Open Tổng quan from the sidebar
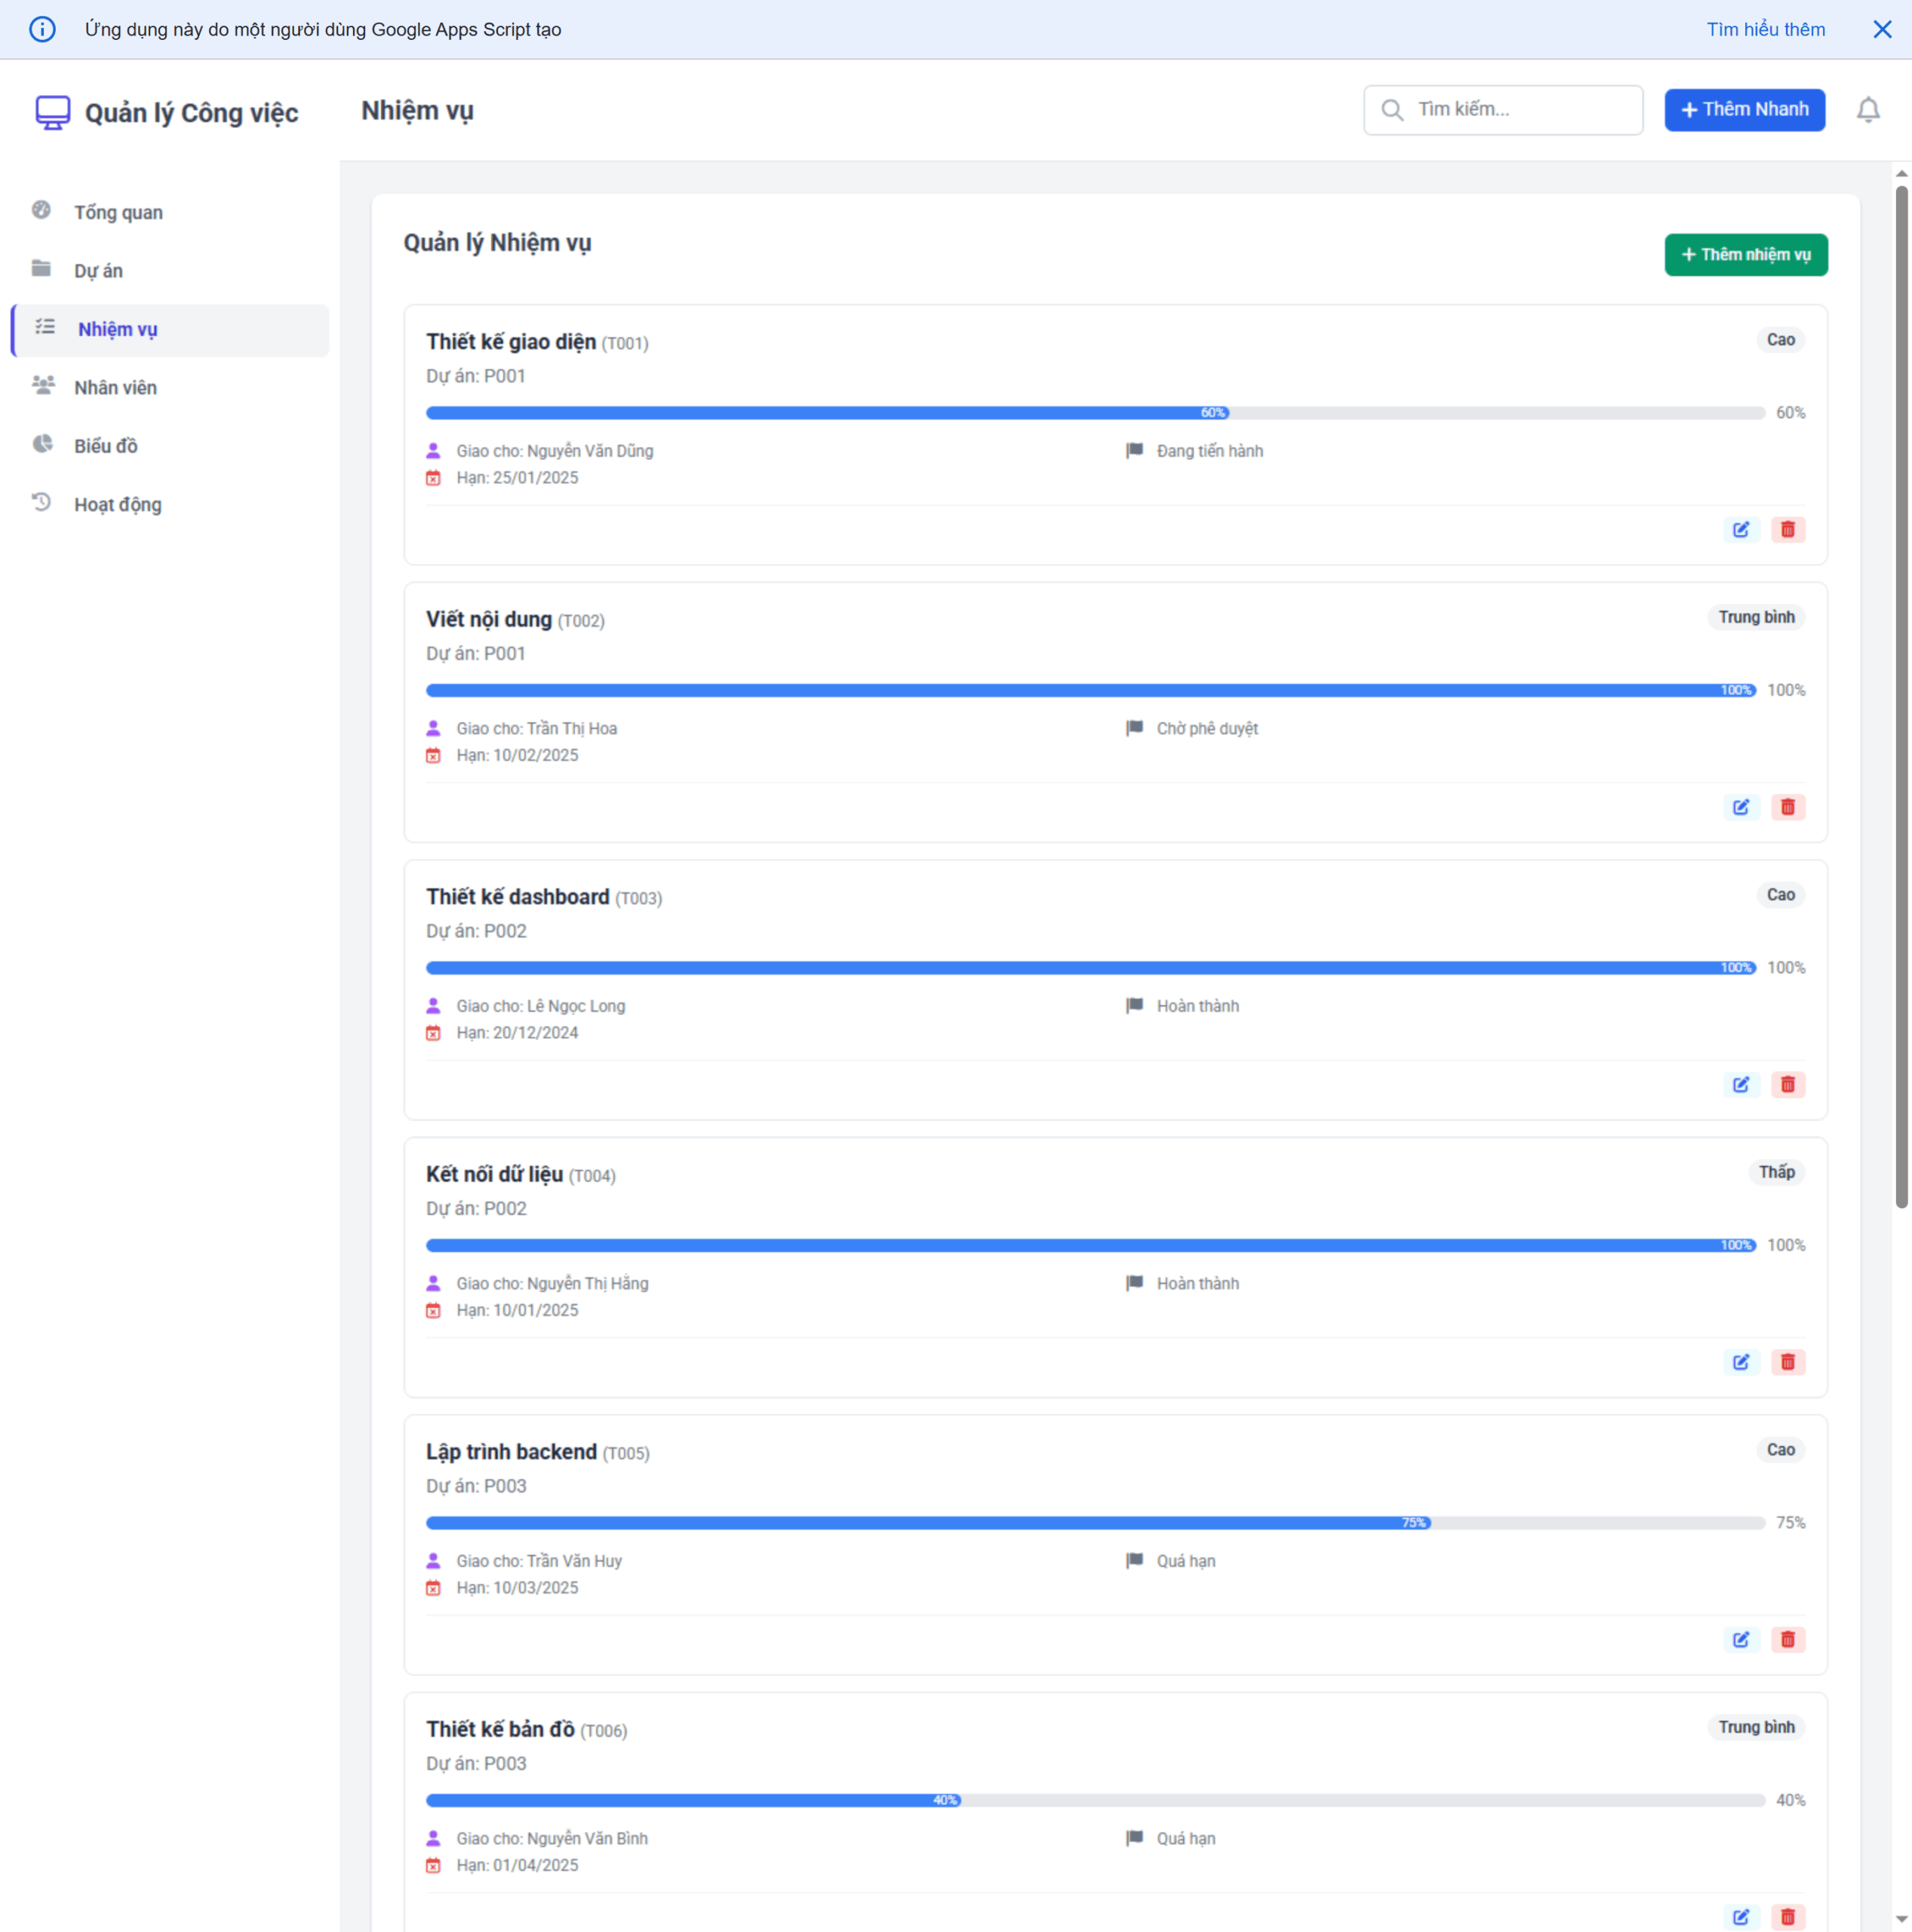Screen dimensions: 1912x1932 (x=117, y=212)
